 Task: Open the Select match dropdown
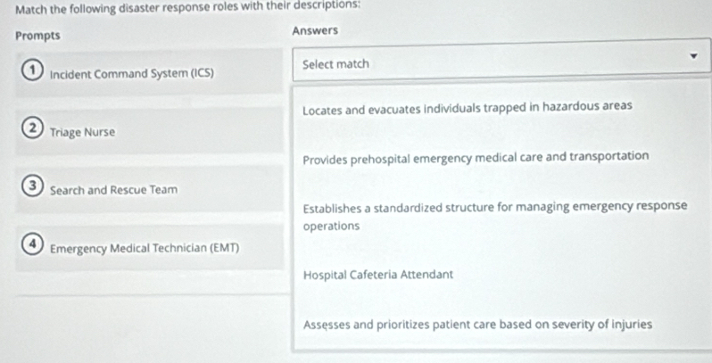click(500, 65)
